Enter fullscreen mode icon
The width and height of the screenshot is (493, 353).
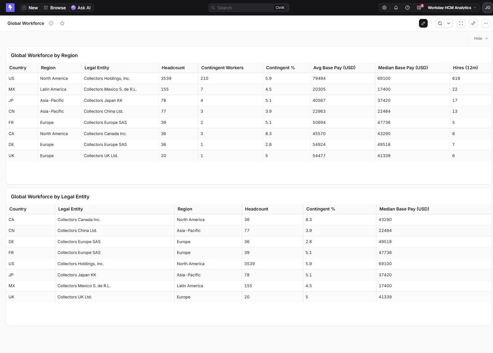(x=461, y=23)
